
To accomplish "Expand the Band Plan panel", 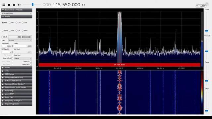I will [x=17, y=97].
